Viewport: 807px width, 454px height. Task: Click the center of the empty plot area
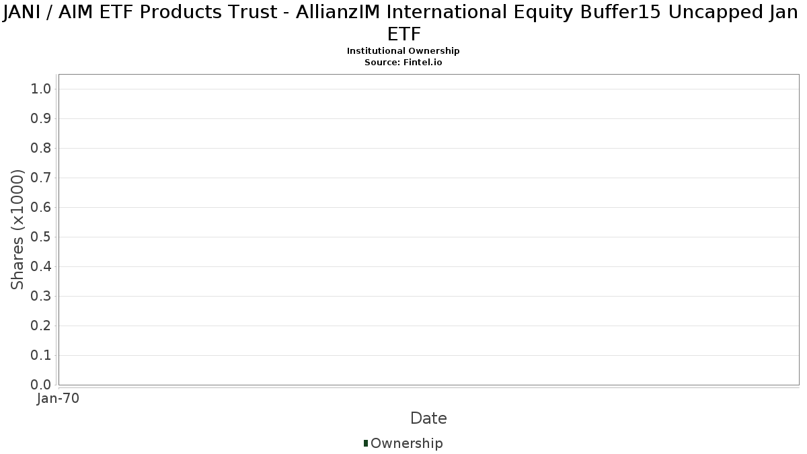(x=428, y=230)
